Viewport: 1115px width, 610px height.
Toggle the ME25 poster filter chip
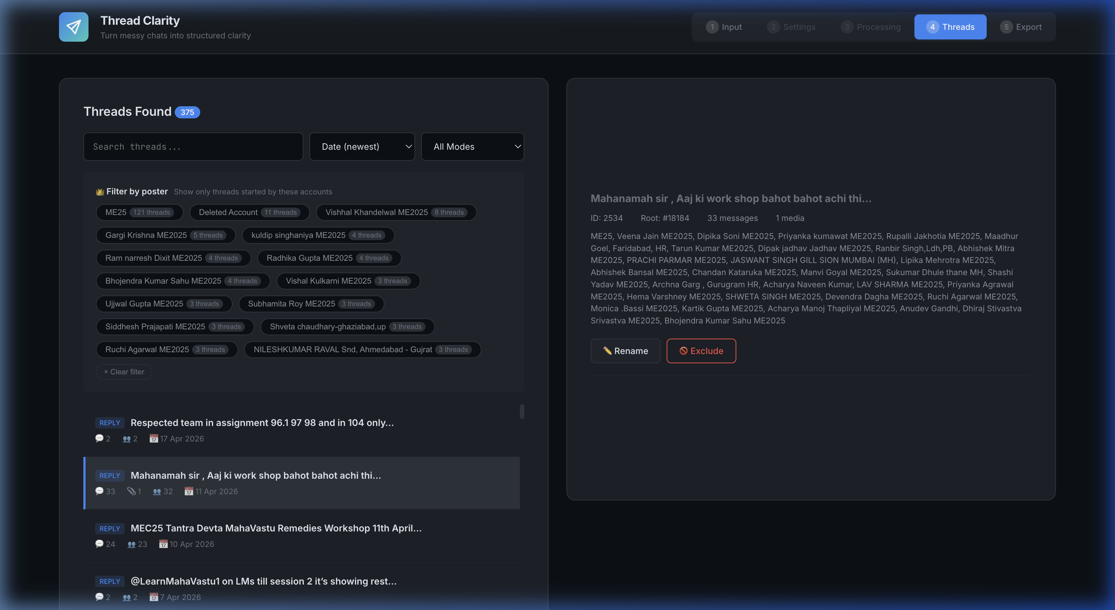(x=139, y=212)
